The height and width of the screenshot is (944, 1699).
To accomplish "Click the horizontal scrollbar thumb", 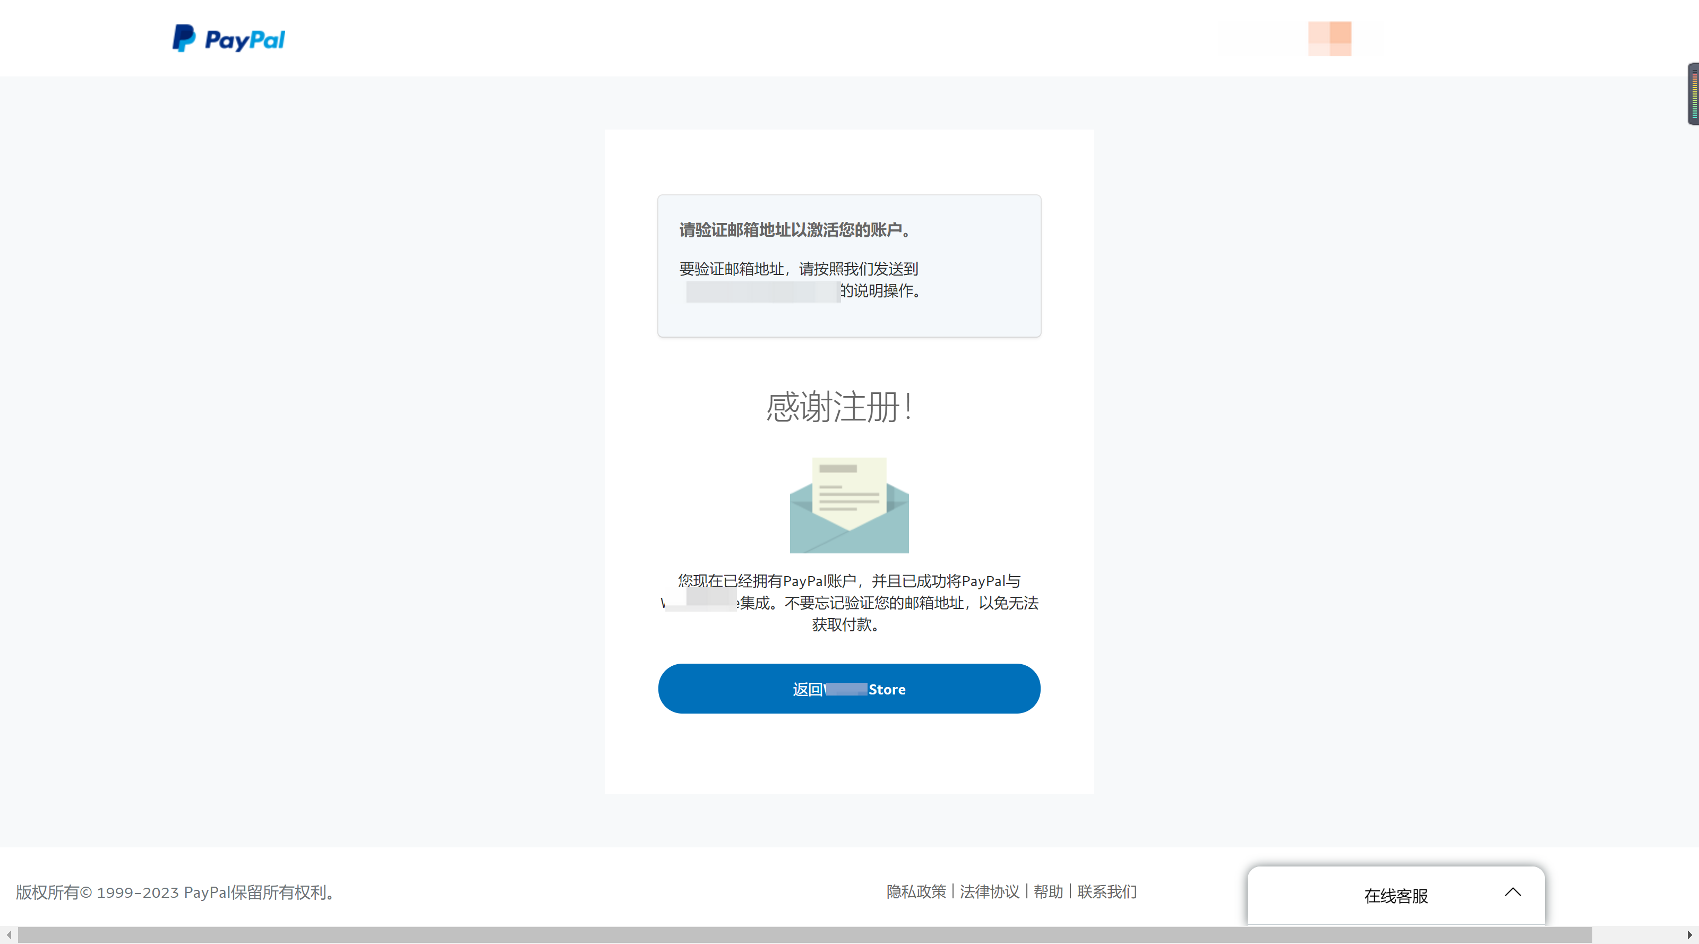I will [x=805, y=935].
